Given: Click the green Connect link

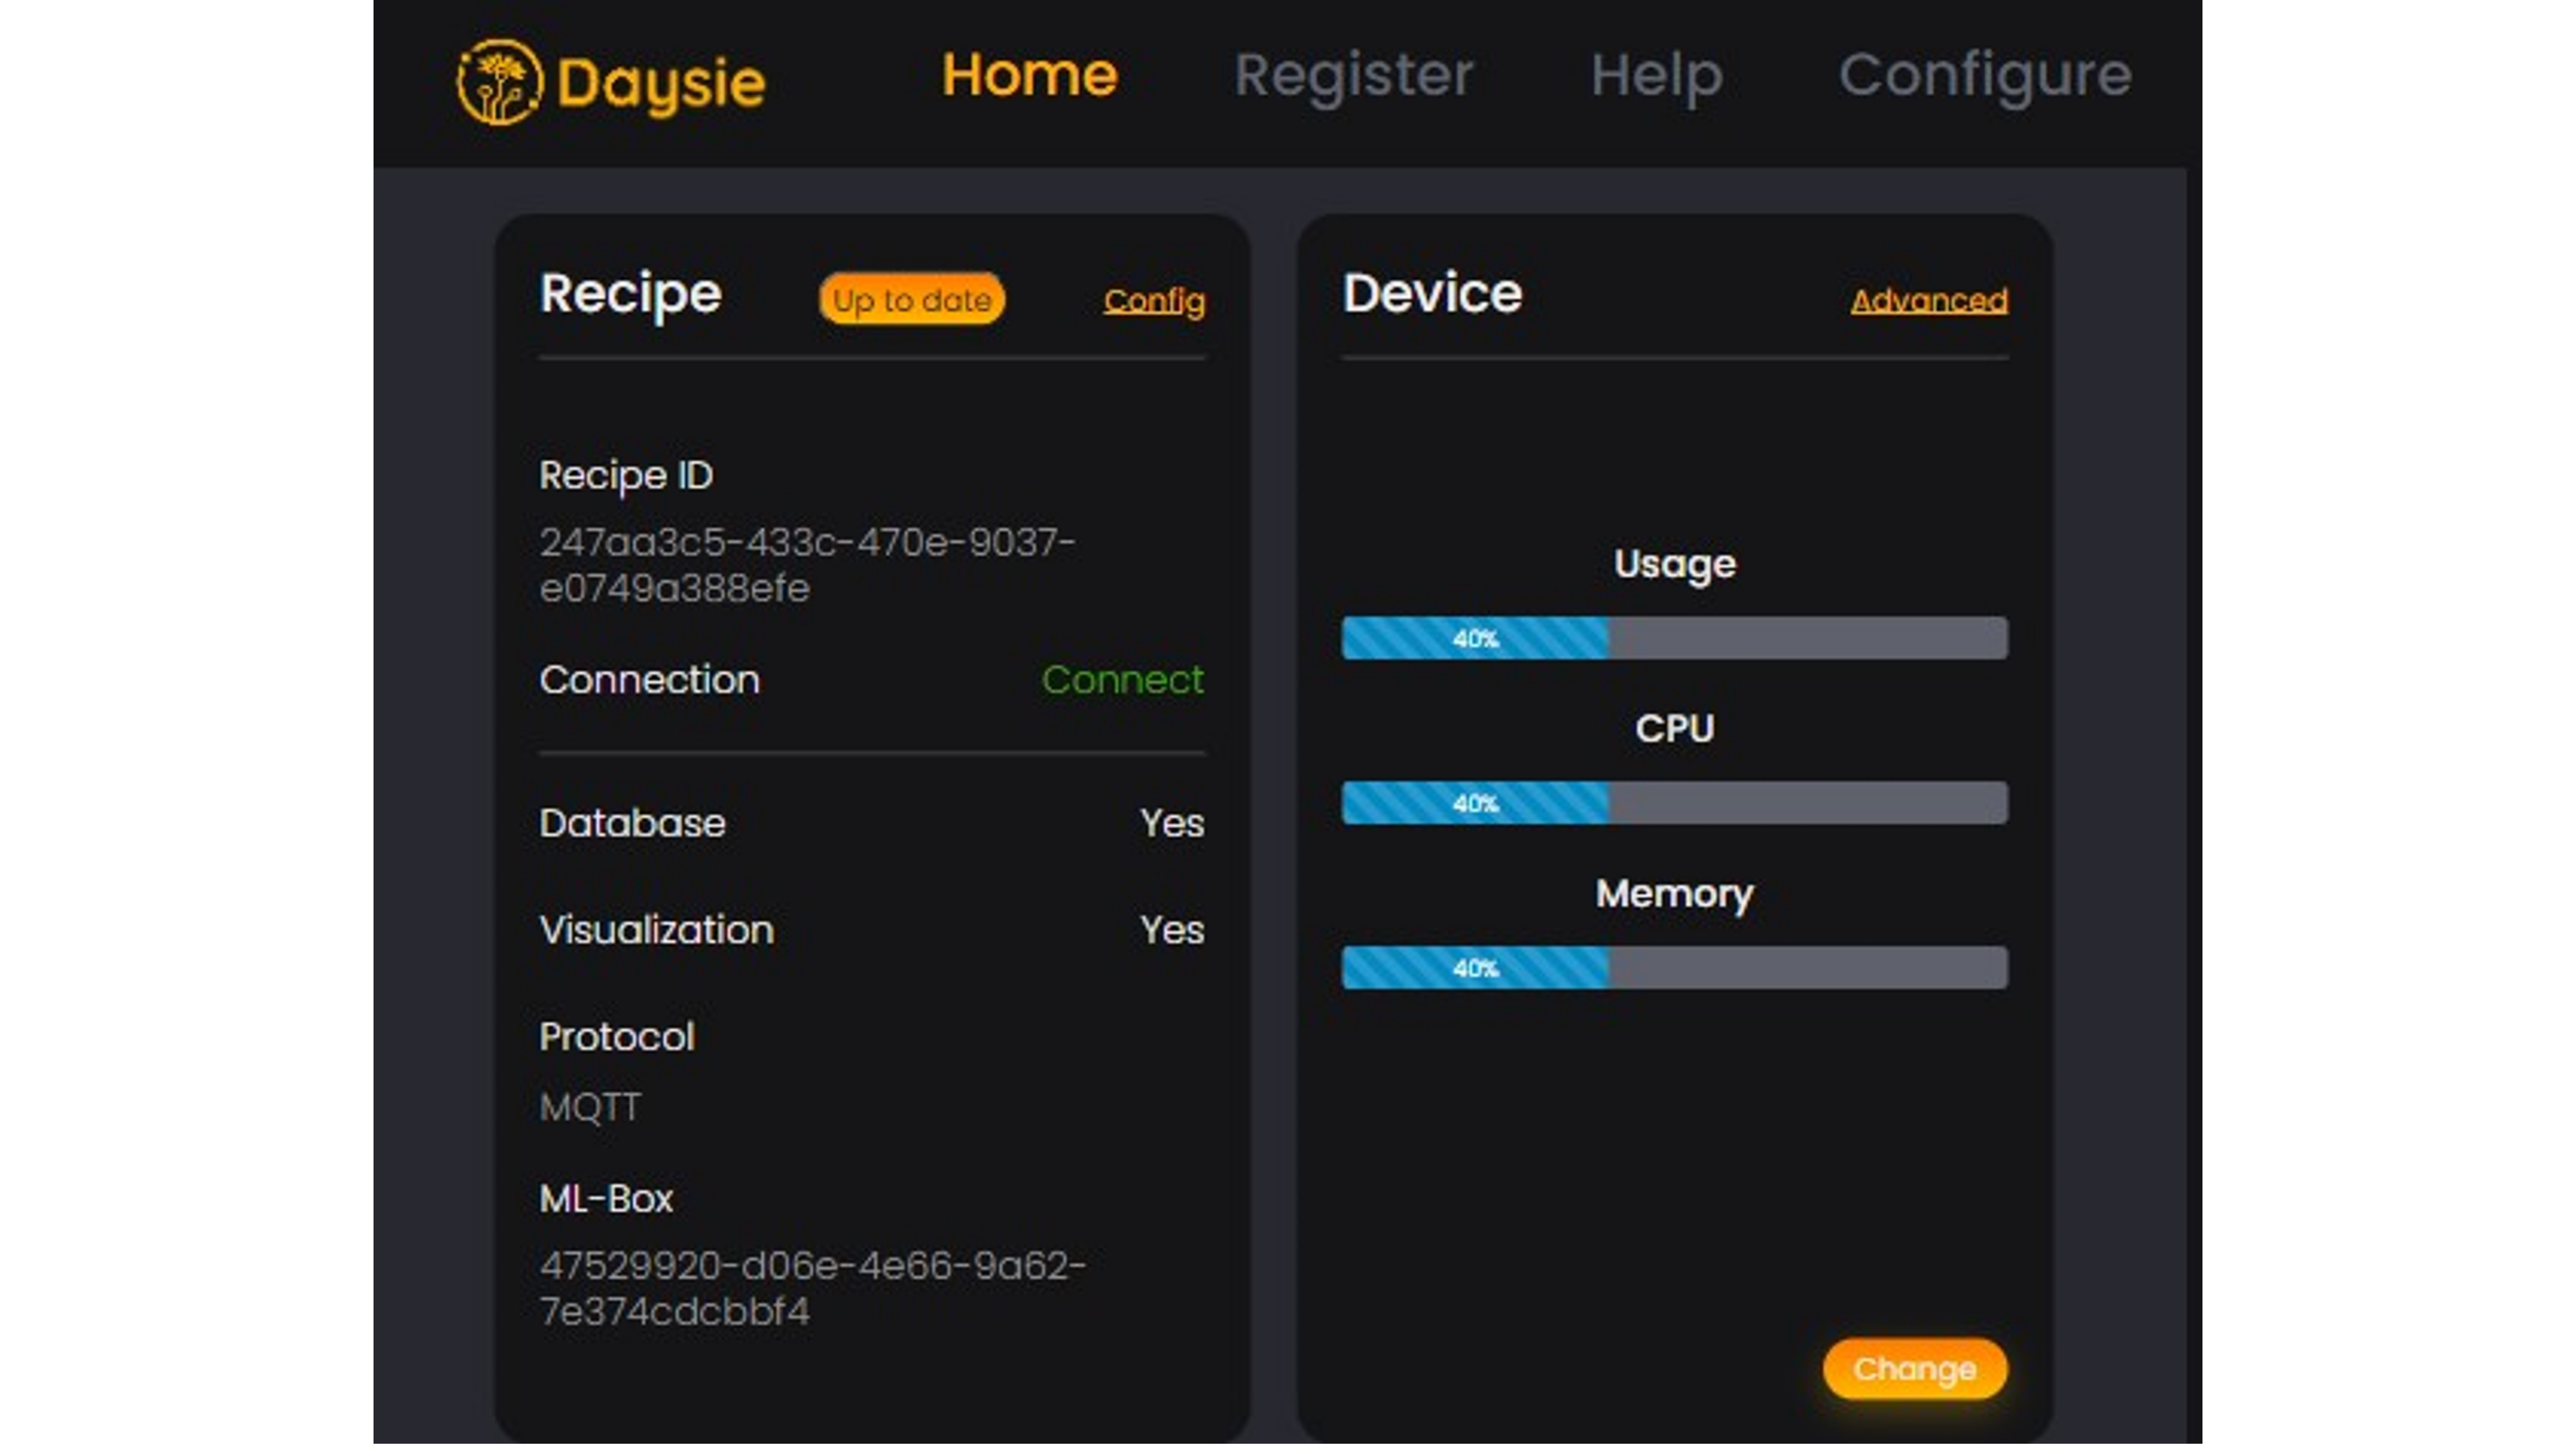Looking at the screenshot, I should [x=1122, y=680].
